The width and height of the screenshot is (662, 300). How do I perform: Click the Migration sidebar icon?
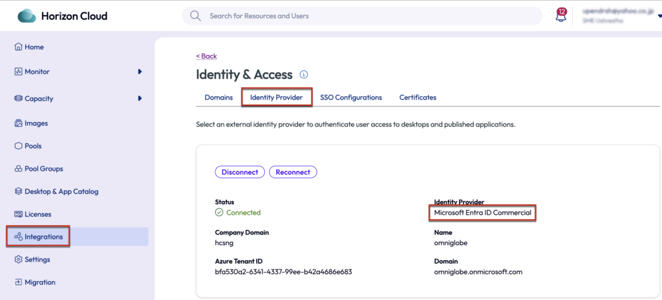click(x=18, y=282)
